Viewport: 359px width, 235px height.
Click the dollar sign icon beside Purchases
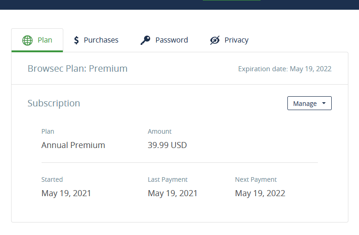click(76, 40)
